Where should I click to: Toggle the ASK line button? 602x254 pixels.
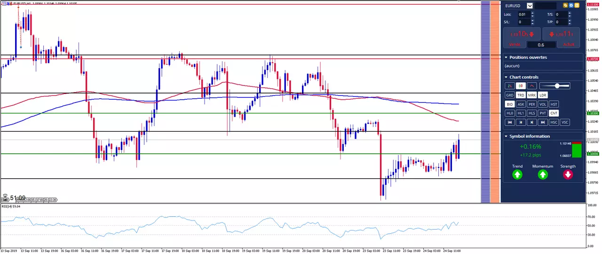pyautogui.click(x=521, y=104)
